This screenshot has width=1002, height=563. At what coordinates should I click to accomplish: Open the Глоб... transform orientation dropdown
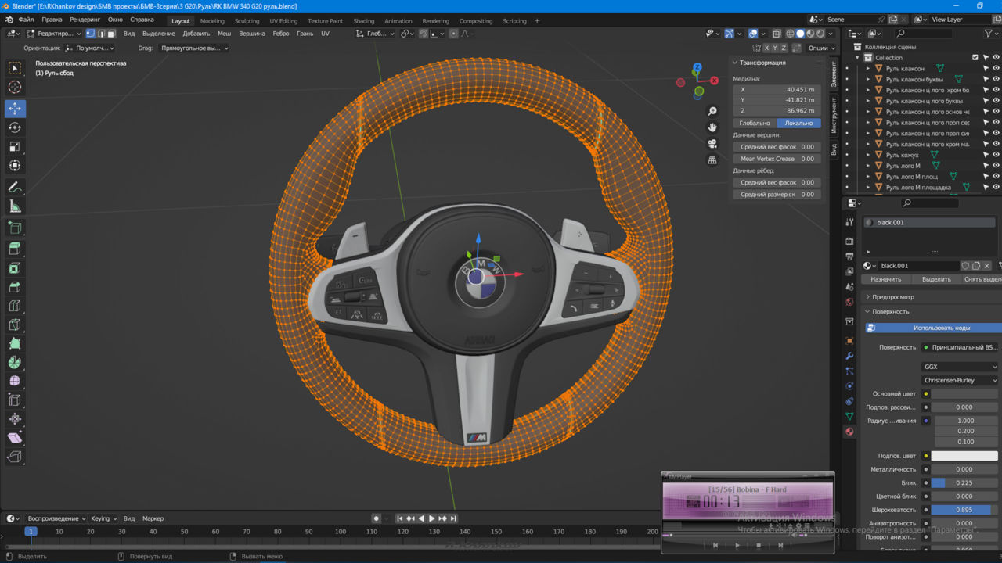(x=374, y=34)
